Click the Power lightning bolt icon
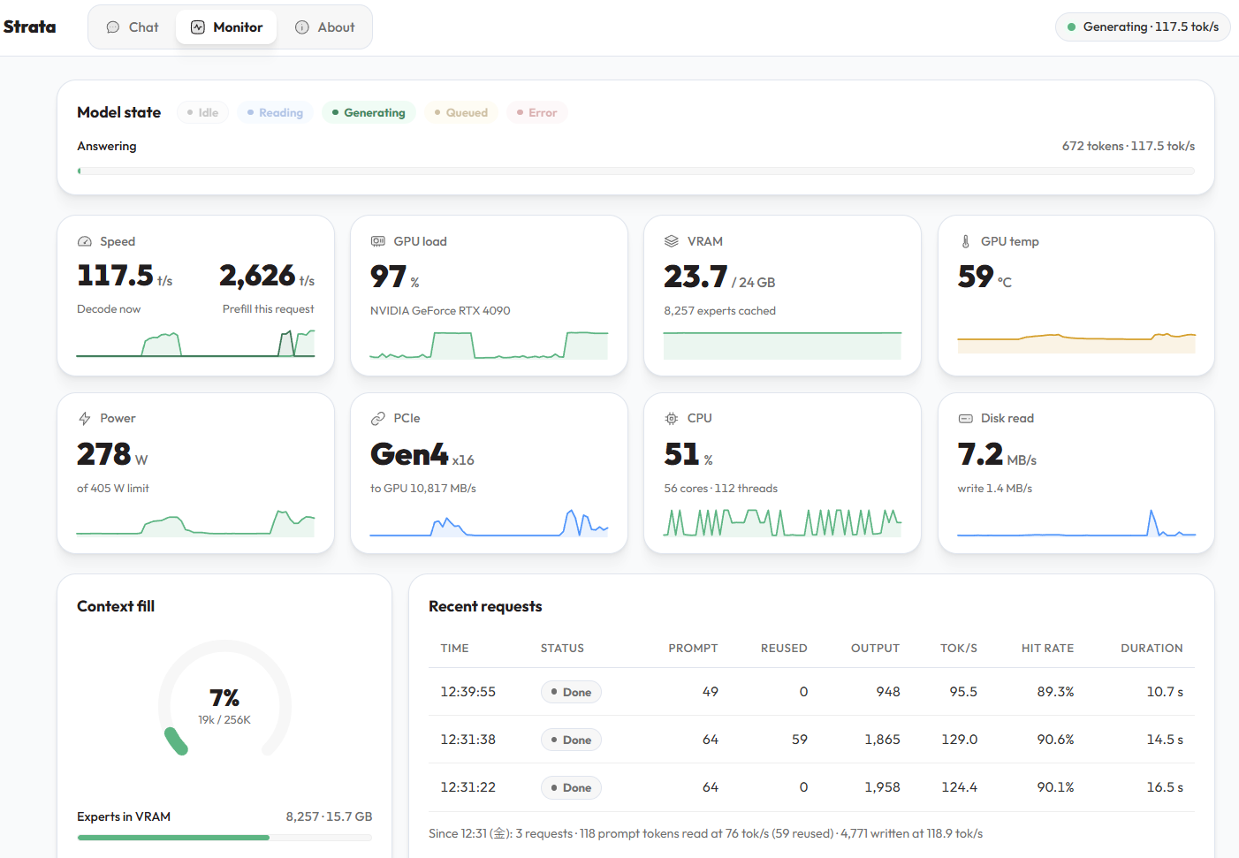This screenshot has width=1239, height=858. [x=85, y=418]
